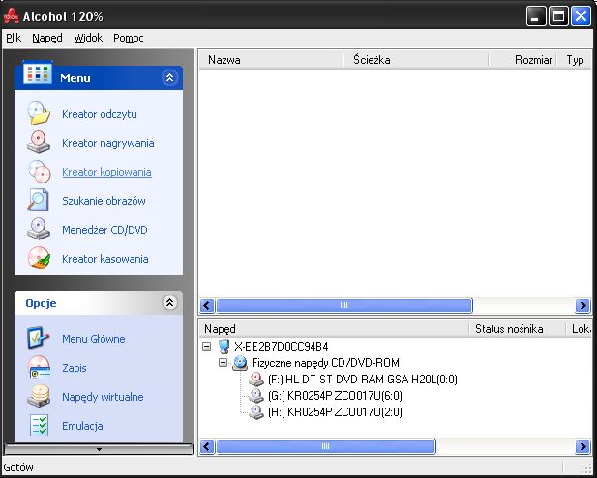597x478 pixels.
Task: Launch Kreator odczytu link
Action: (100, 114)
